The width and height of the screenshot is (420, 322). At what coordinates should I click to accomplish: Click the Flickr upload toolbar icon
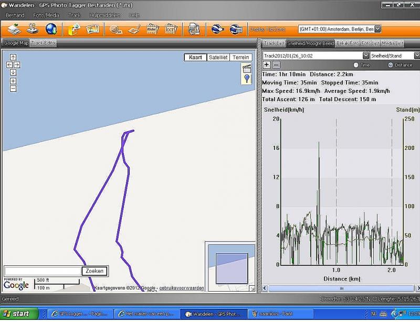coord(153,29)
